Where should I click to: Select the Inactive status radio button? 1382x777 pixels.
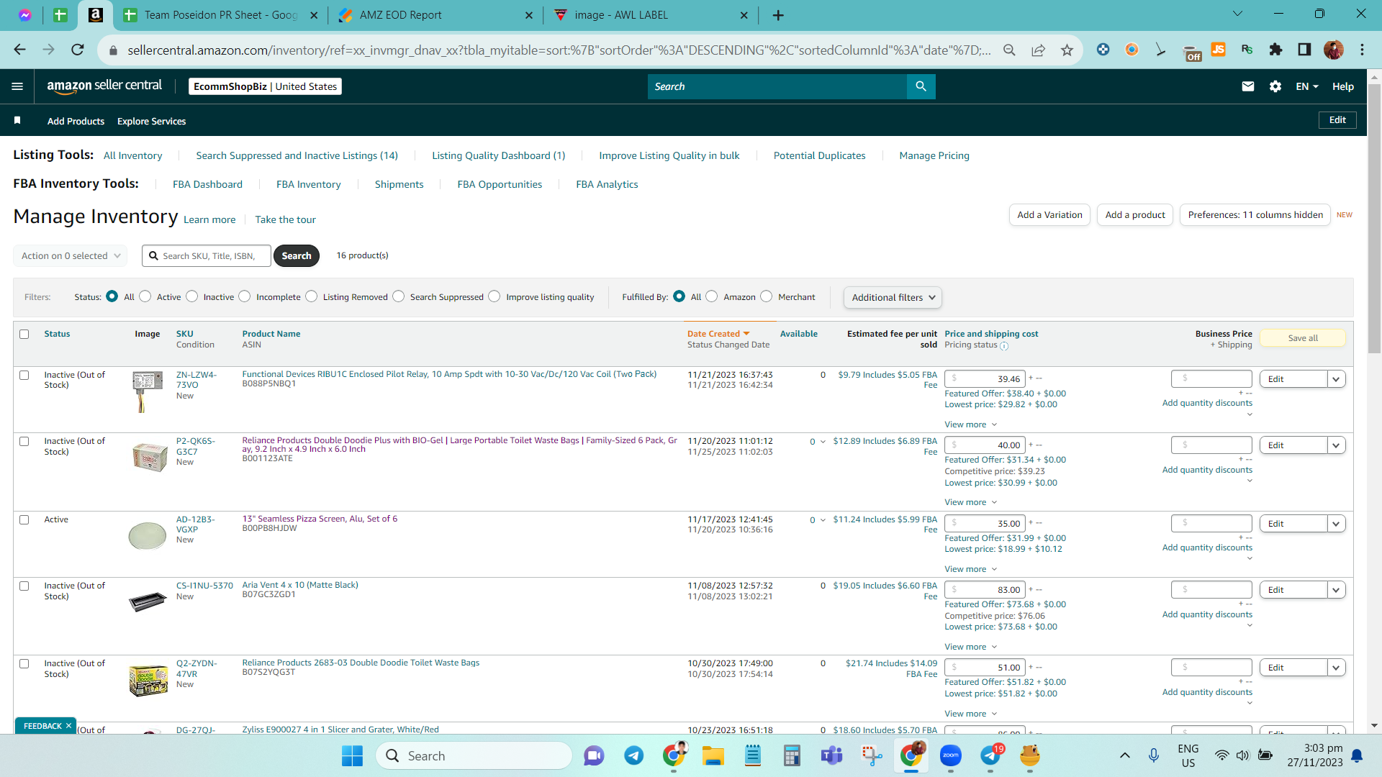click(x=192, y=296)
